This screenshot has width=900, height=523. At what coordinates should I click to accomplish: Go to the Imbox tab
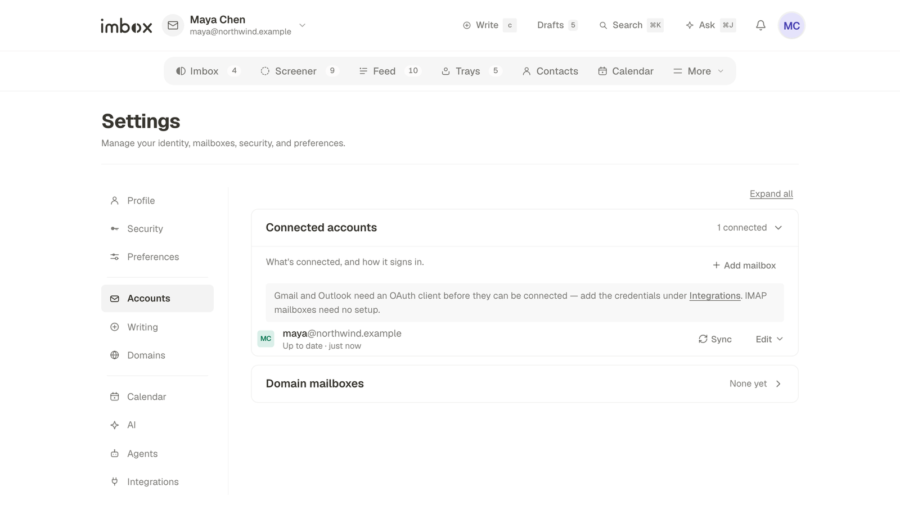pos(208,71)
